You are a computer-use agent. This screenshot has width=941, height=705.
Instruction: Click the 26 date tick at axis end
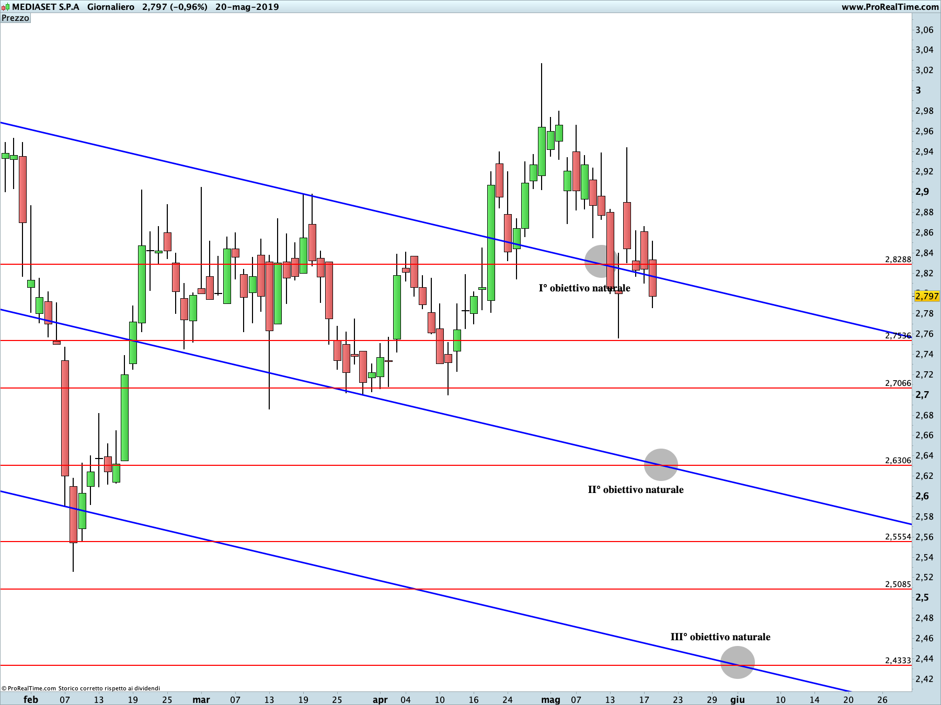click(882, 699)
